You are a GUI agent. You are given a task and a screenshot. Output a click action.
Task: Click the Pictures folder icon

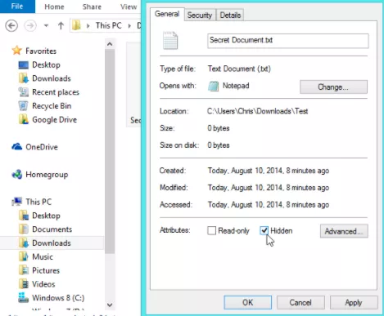click(24, 270)
